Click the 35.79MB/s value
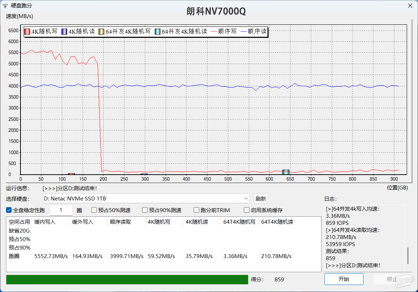This screenshot has height=292, width=418. (x=199, y=256)
